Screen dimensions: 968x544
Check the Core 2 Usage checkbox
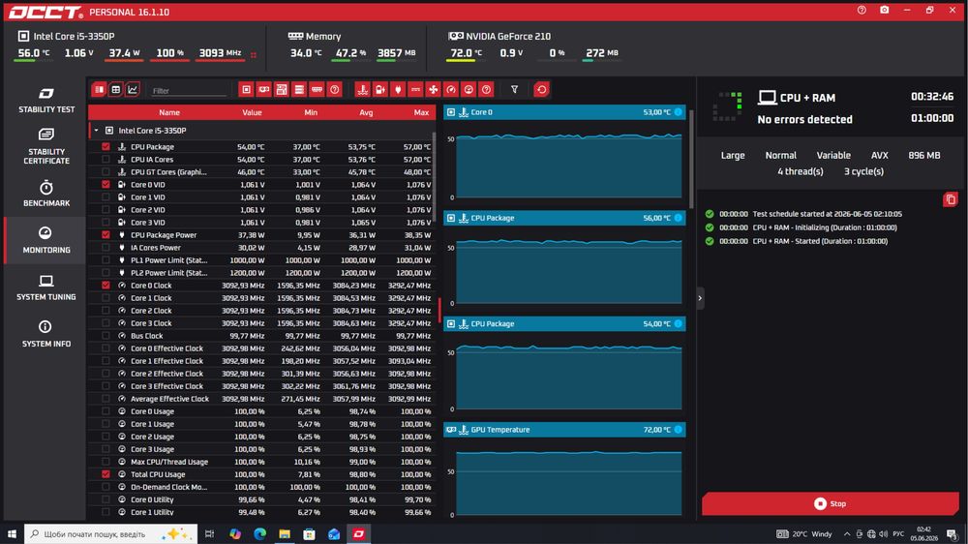click(x=106, y=437)
